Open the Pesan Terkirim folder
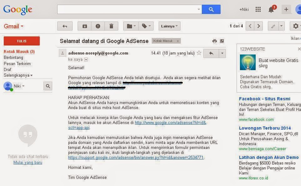The width and height of the screenshot is (301, 186). coord(17,64)
